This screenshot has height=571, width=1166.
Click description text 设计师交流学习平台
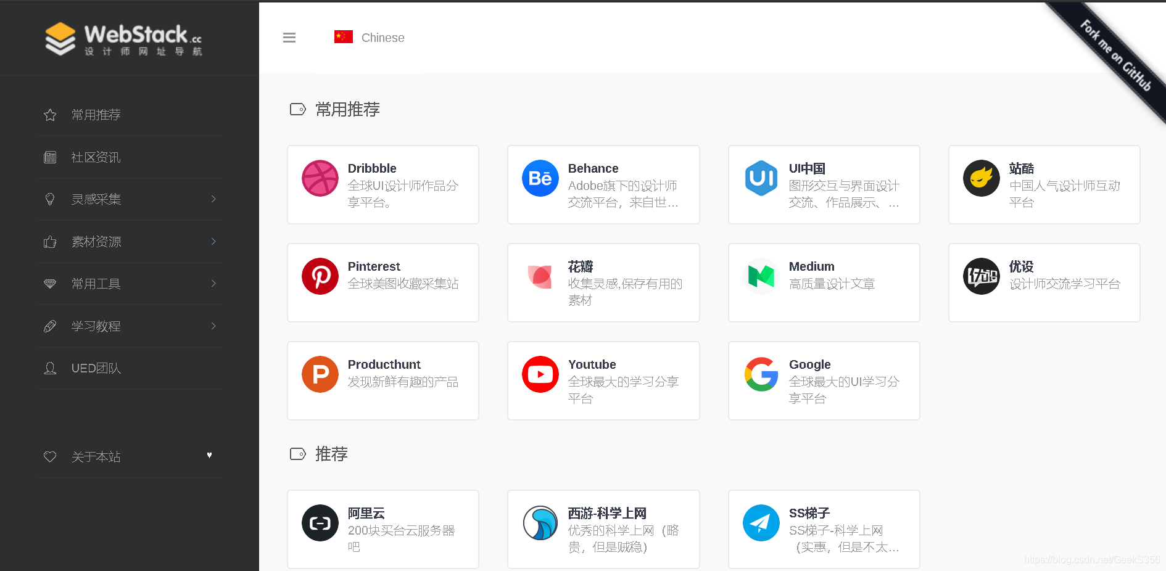pos(1064,284)
